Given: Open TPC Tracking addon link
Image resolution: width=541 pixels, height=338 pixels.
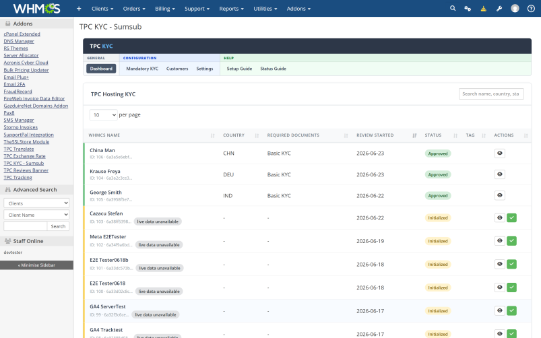Looking at the screenshot, I should [x=18, y=177].
